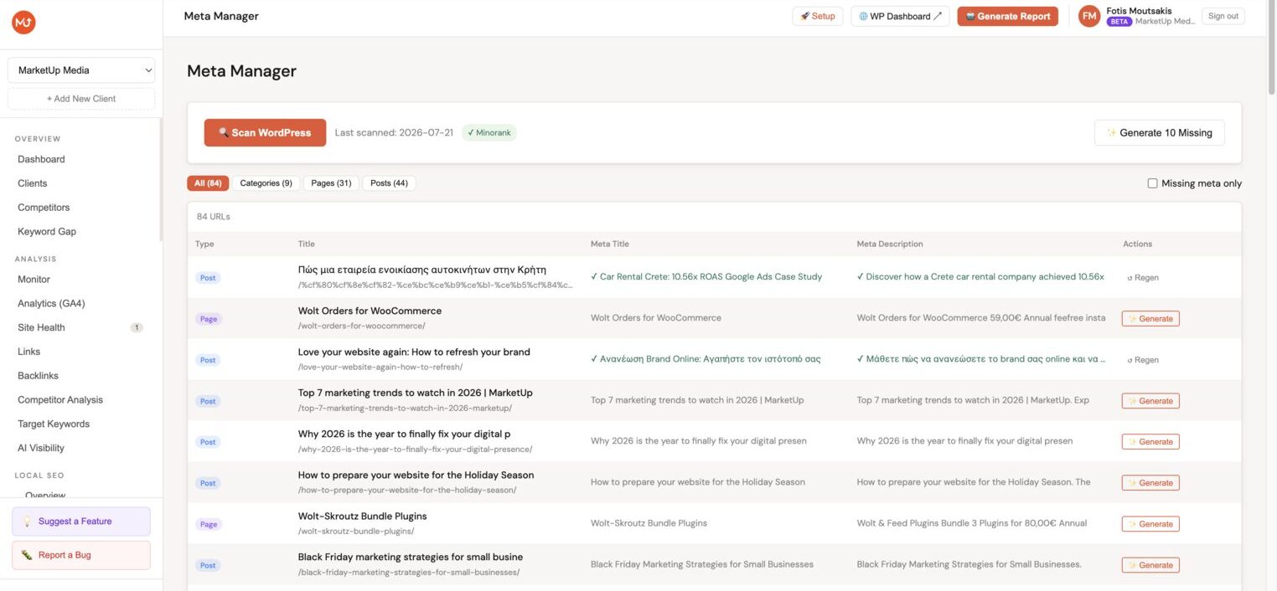1277x591 pixels.
Task: Open Dashboard in the sidebar
Action: 41,159
